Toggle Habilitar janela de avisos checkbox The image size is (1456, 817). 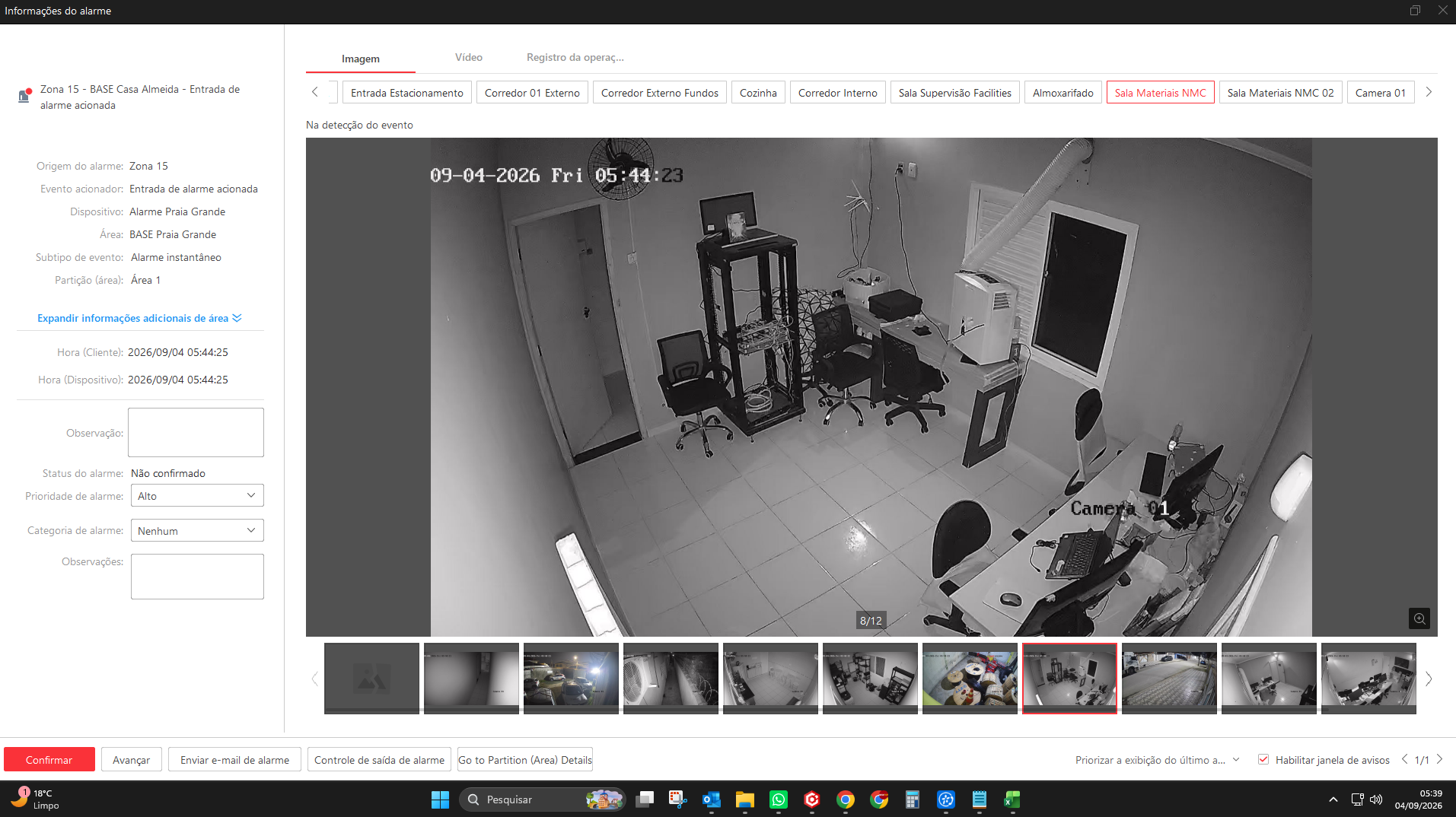coord(1263,759)
